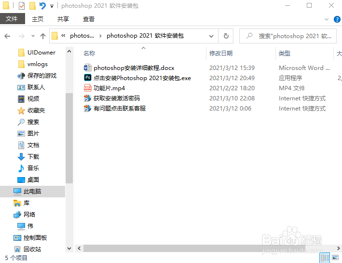Click the search box for photoshop 2021
Screen dimensions: 342x263
tap(287, 36)
